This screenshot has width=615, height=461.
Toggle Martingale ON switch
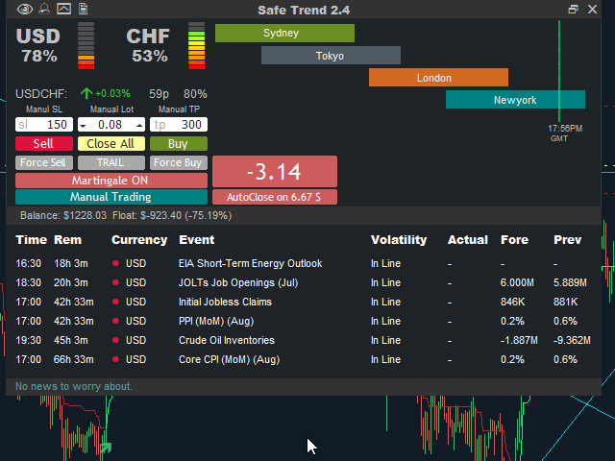(x=111, y=181)
